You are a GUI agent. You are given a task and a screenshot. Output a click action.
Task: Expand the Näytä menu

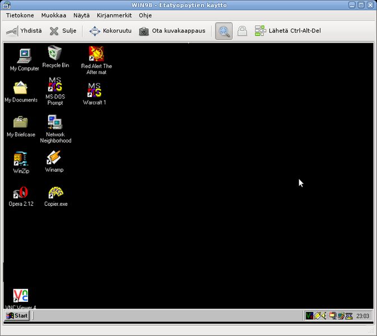[81, 16]
